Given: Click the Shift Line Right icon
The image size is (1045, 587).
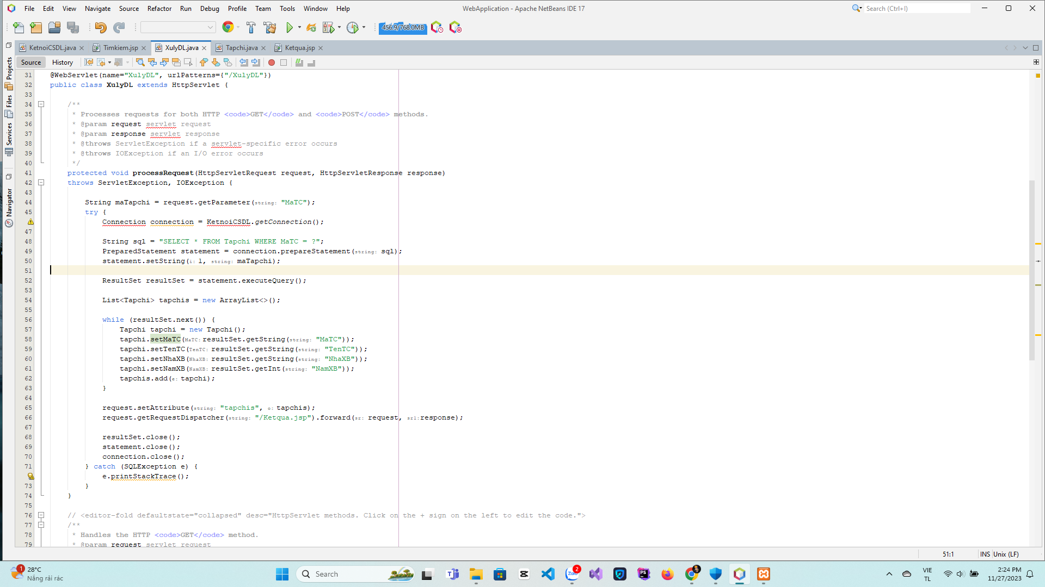Looking at the screenshot, I should tap(256, 63).
